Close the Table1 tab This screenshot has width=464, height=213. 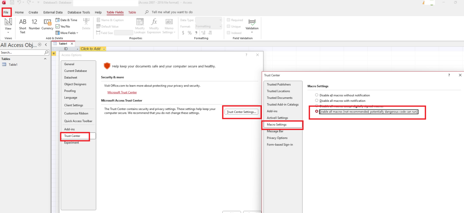[72, 44]
